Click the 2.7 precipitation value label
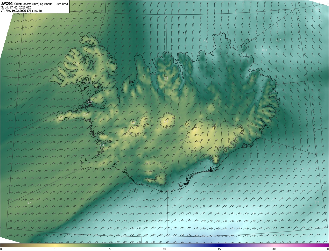This screenshot has height=251, width=329. pyautogui.click(x=166, y=79)
